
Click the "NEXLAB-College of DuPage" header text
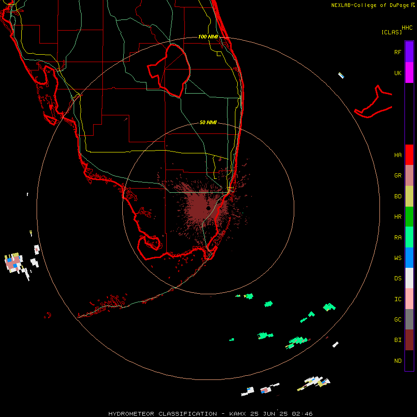pyautogui.click(x=371, y=5)
